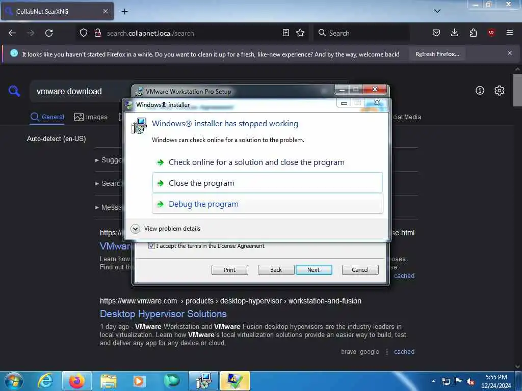Viewport: 522px width, 391px height.
Task: Close the CollabNet SearXNG tab
Action: click(x=105, y=11)
